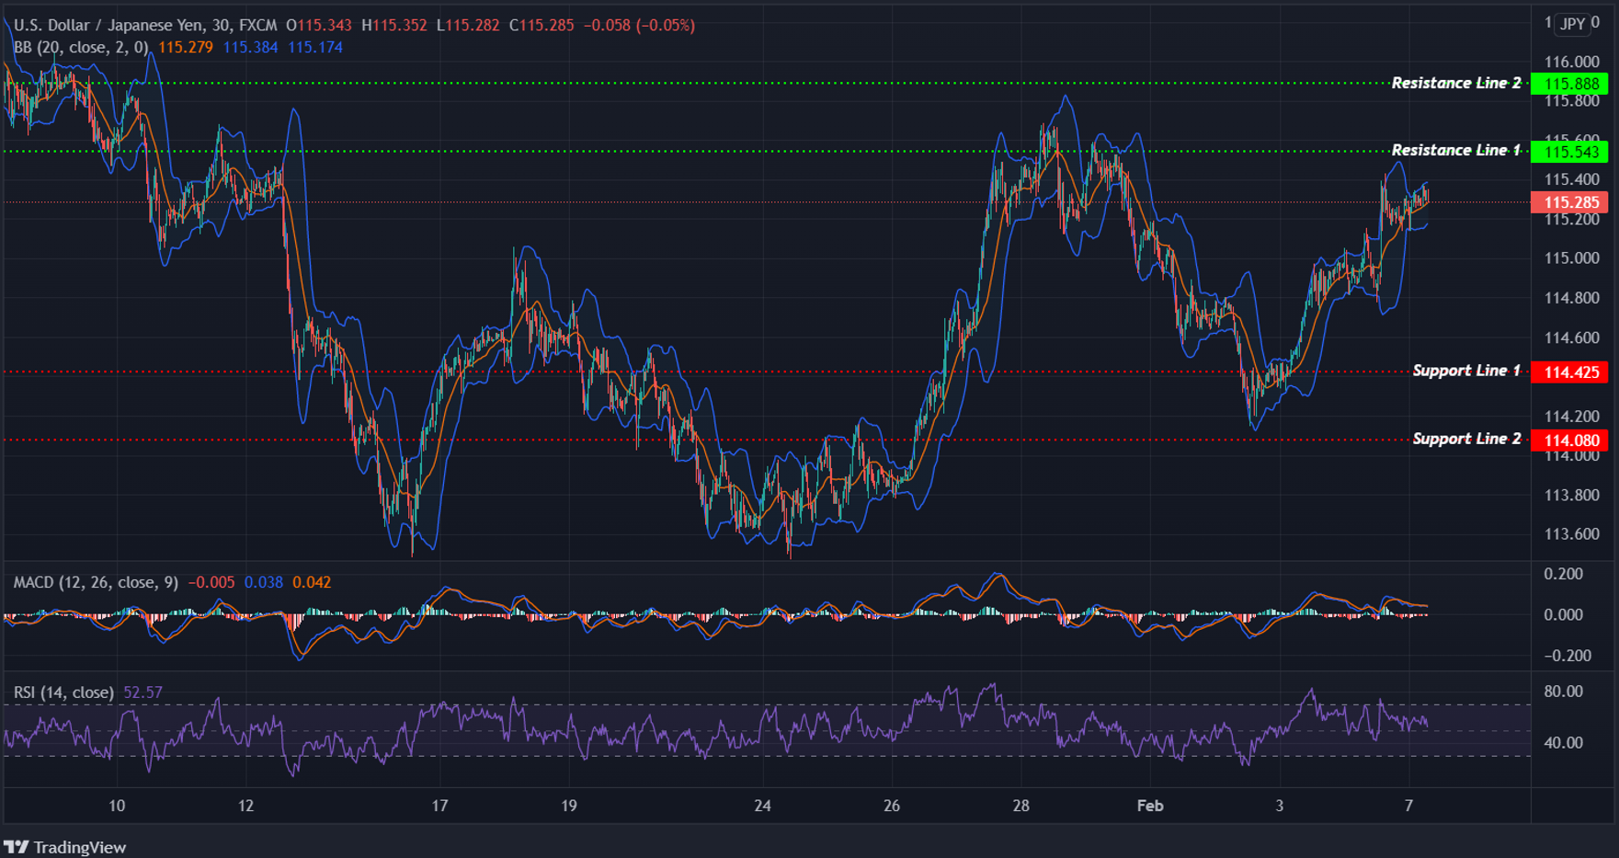Click the date label "28" on the time axis
Image resolution: width=1619 pixels, height=858 pixels.
click(1020, 807)
